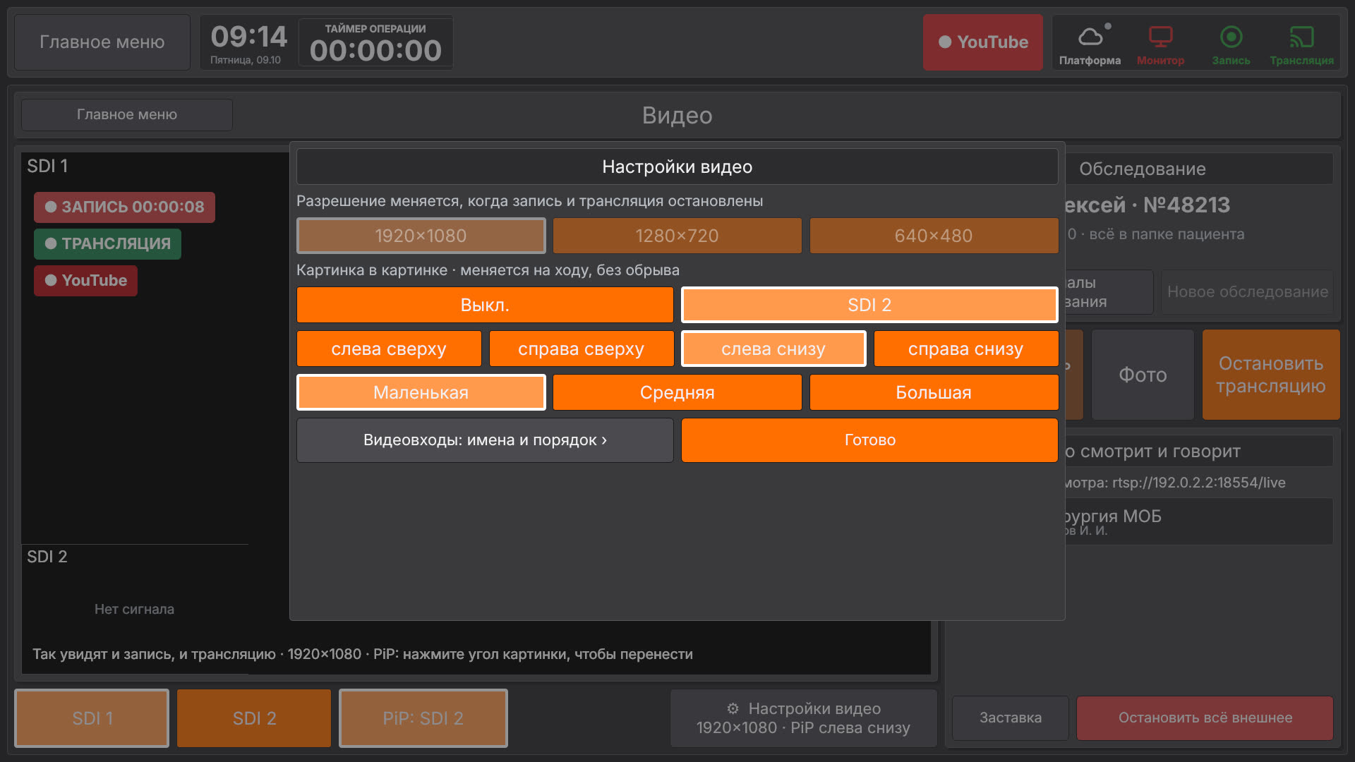Screen dimensions: 1355x762
Task: Open the Platform cloud status icon
Action: (1090, 44)
